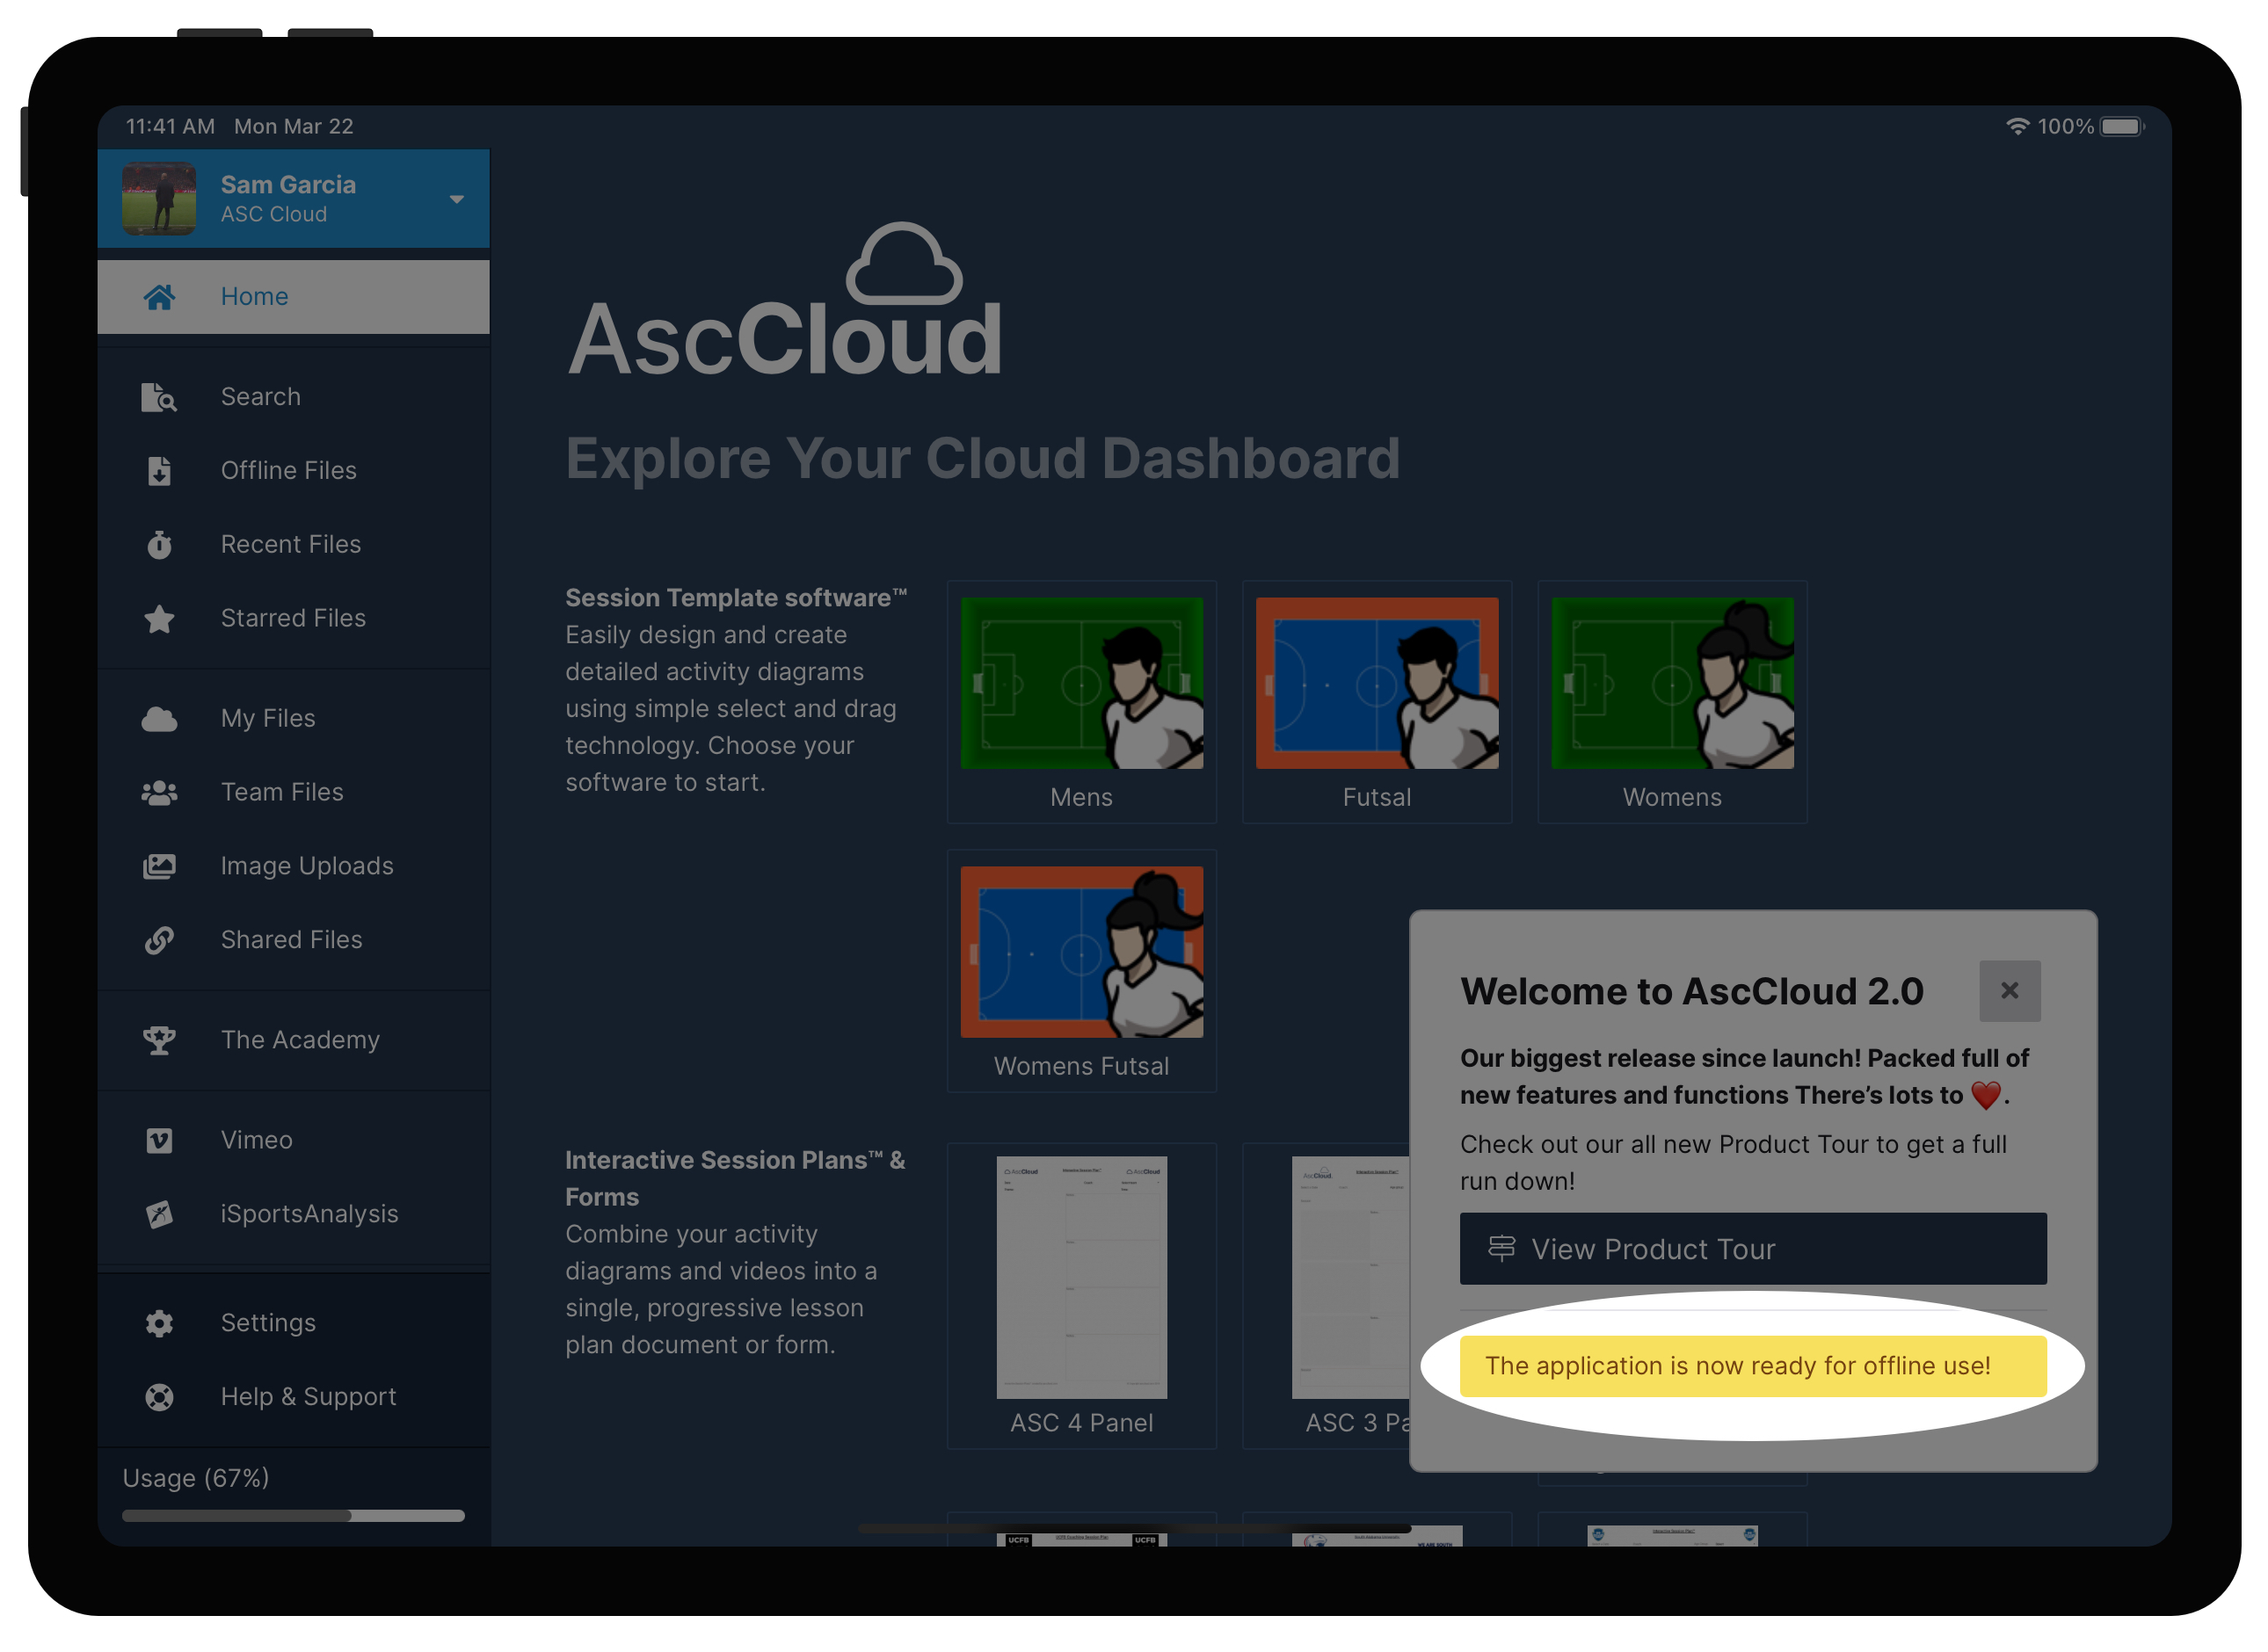Open Offline Files download icon
Image resolution: width=2268 pixels, height=1652 pixels.
pyautogui.click(x=159, y=471)
